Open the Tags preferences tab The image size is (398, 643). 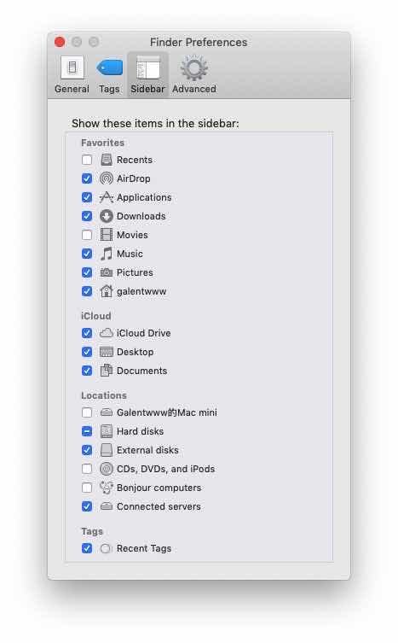click(x=109, y=75)
